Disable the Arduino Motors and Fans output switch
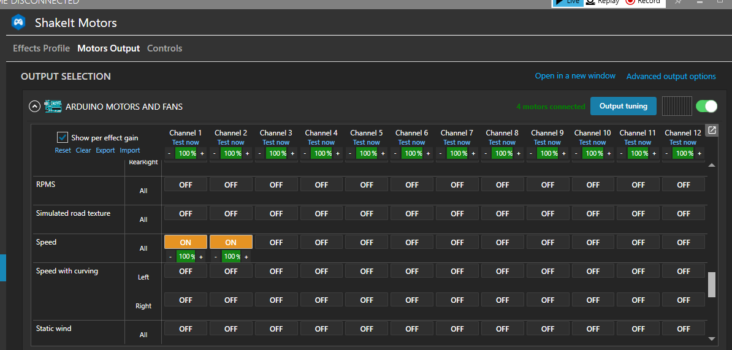The width and height of the screenshot is (732, 350). point(706,106)
